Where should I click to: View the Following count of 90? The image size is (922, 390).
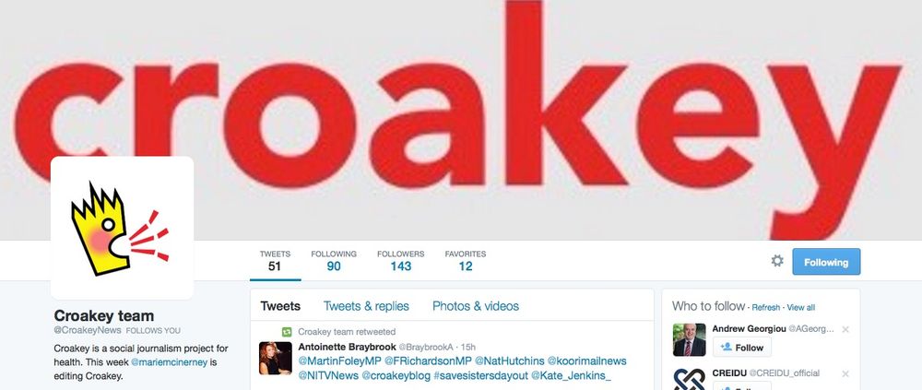pyautogui.click(x=334, y=261)
